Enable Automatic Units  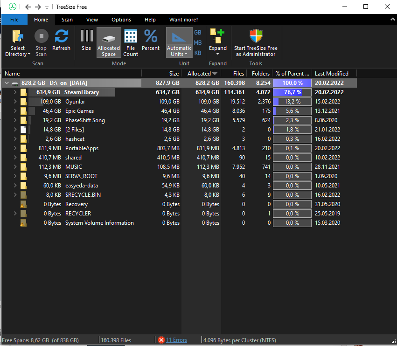[179, 42]
